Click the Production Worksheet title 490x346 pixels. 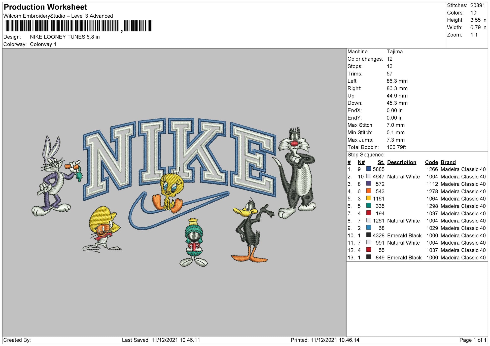click(46, 7)
